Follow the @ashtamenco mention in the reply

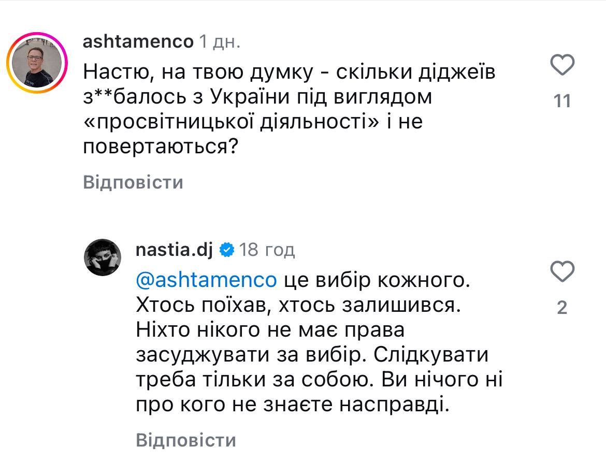(206, 280)
